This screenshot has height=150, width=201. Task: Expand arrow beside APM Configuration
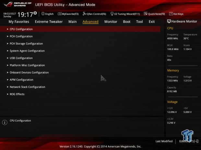(x=7, y=80)
